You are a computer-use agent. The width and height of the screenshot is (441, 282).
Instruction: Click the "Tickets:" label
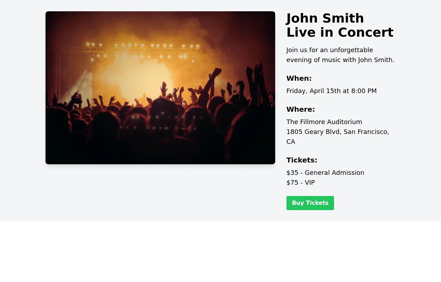click(302, 160)
